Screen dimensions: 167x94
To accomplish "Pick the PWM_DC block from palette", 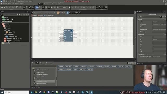I will click(61, 69).
